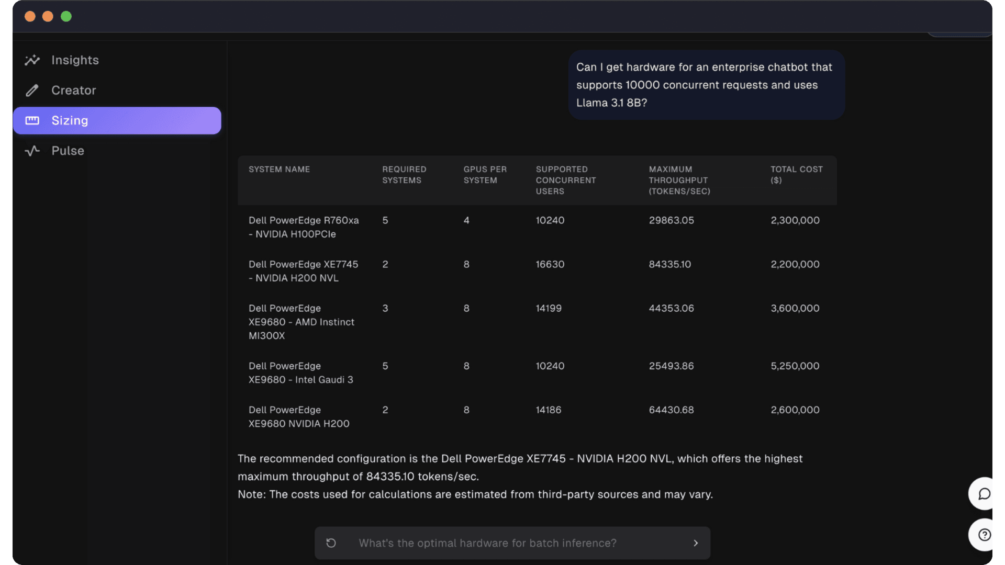Open the Insights menu item

[75, 60]
